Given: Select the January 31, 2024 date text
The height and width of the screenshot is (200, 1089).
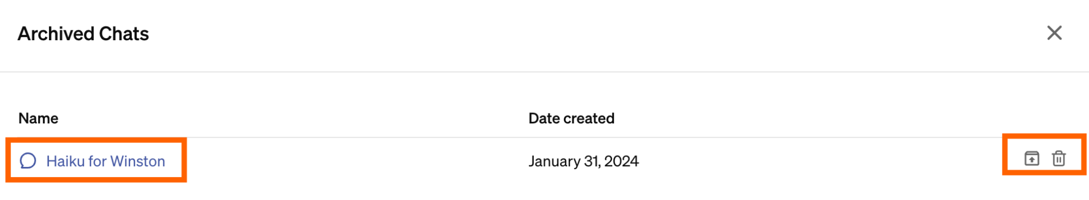Looking at the screenshot, I should click(583, 161).
